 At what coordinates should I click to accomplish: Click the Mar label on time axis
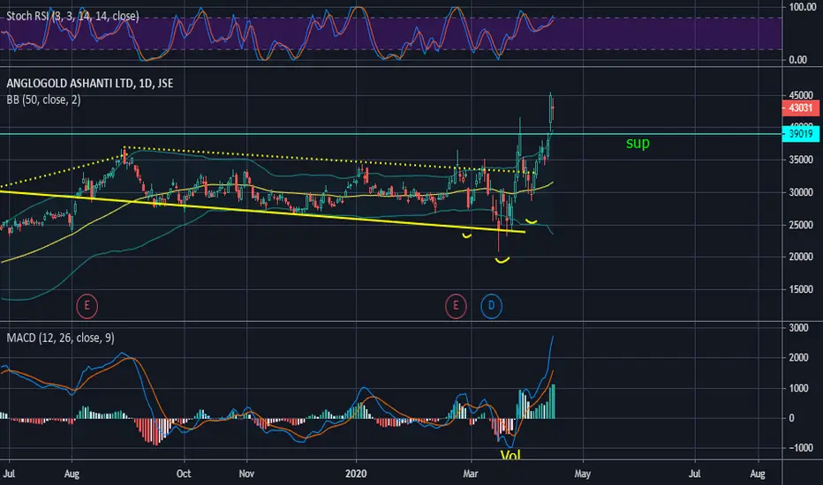pyautogui.click(x=471, y=474)
